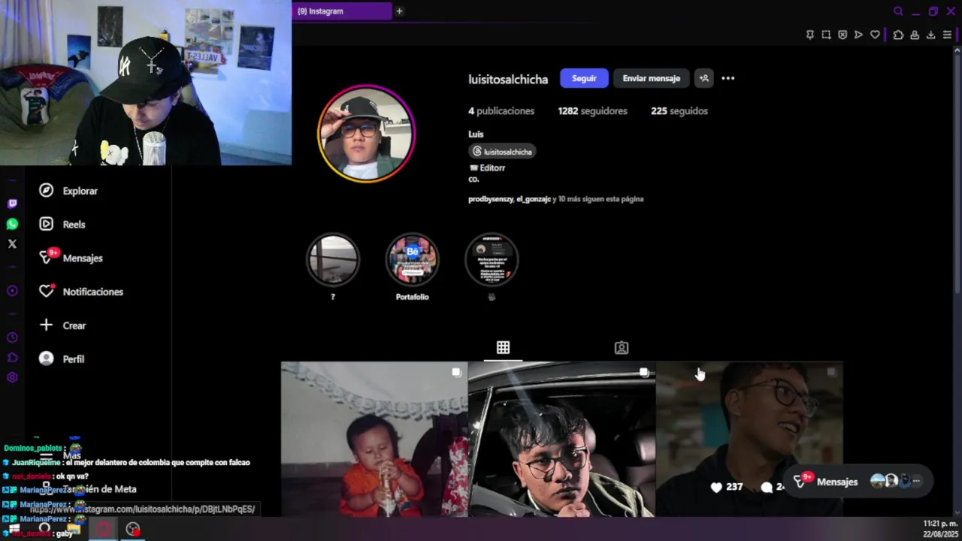Open the man in car post
This screenshot has height=541, width=962.
(x=561, y=440)
